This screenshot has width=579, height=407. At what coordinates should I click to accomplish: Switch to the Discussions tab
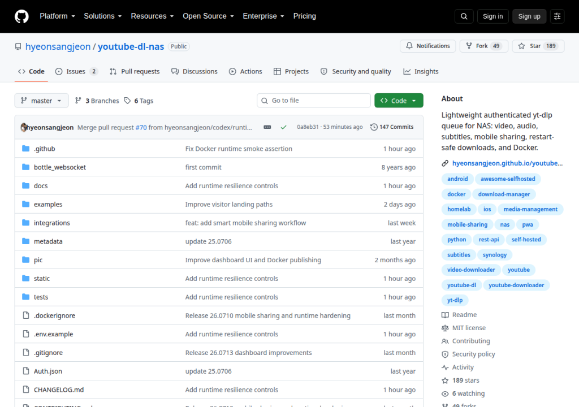[x=195, y=72]
